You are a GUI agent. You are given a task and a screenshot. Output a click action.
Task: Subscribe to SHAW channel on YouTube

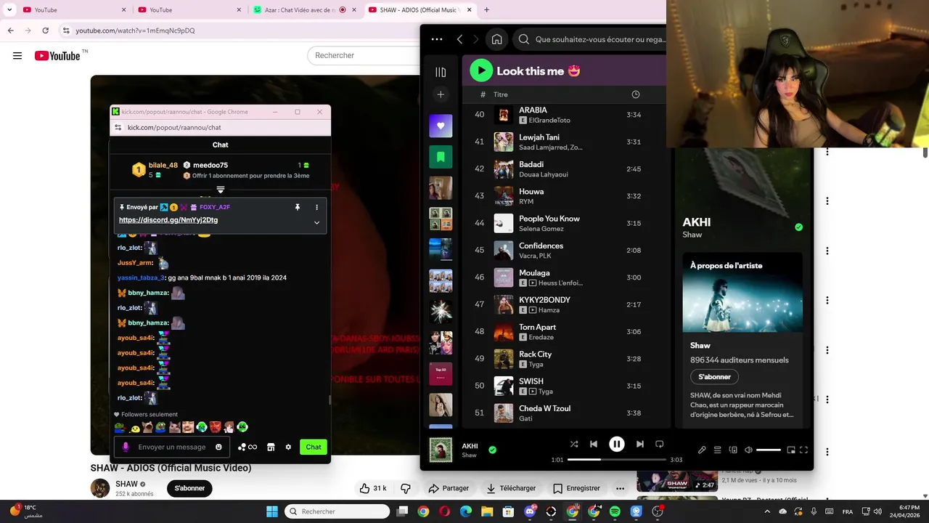tap(189, 488)
